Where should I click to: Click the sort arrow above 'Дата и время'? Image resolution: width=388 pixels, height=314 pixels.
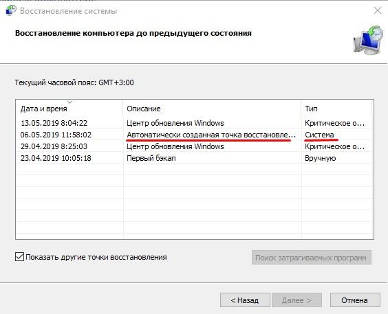tap(69, 102)
